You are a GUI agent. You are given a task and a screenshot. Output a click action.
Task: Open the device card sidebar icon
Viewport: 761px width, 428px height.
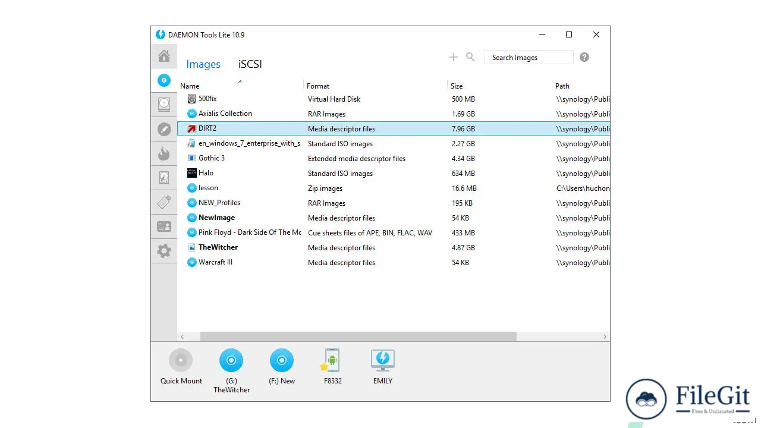point(164,226)
